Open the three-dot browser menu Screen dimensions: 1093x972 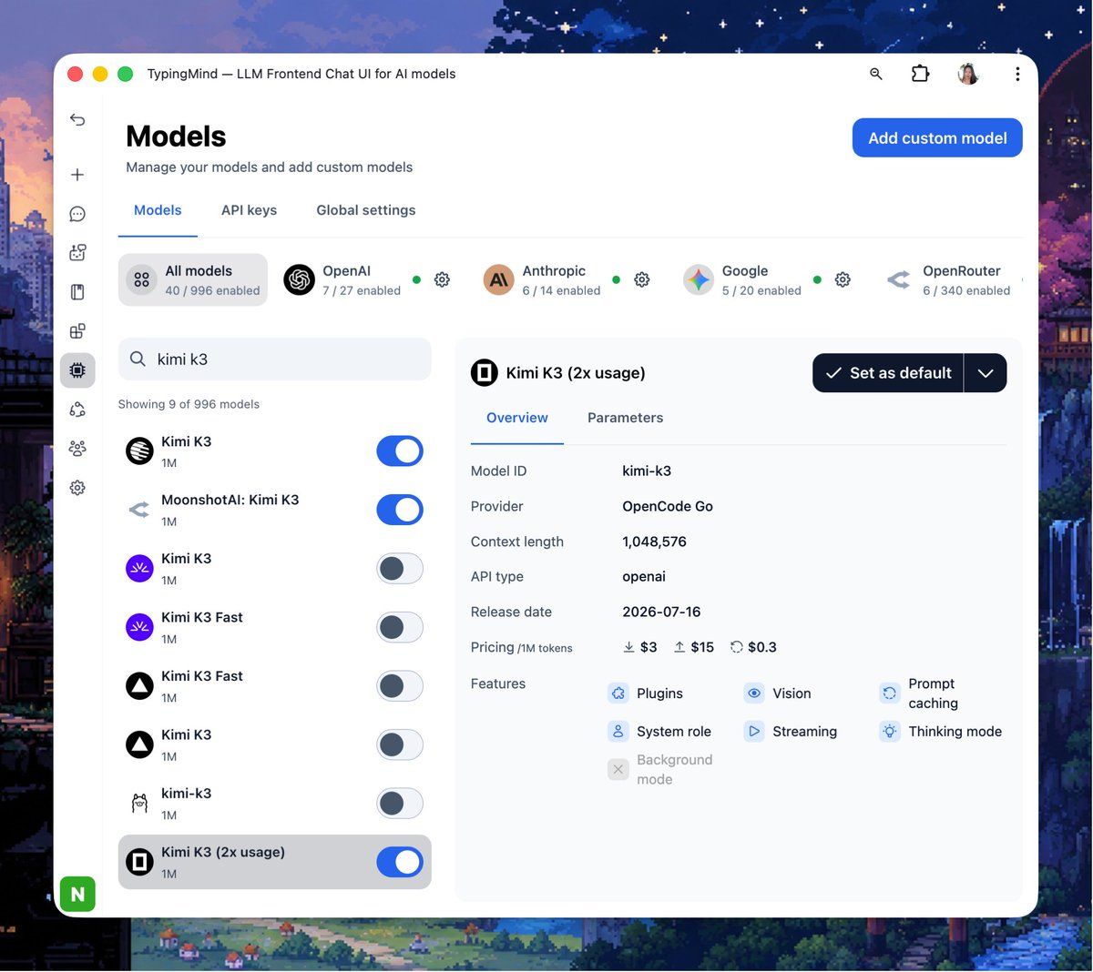tap(1017, 74)
